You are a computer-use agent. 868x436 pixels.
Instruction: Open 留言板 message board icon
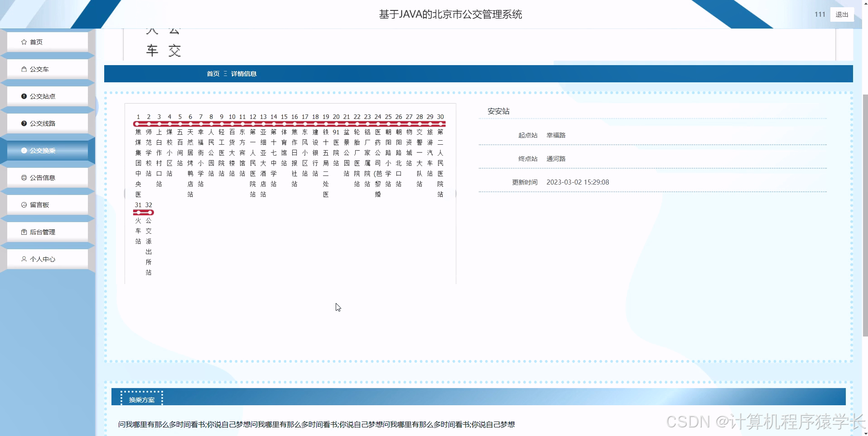(x=24, y=204)
